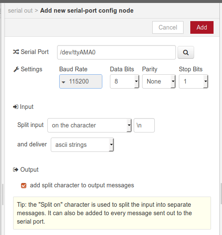Click the Output section arrow icon
This screenshot has width=222, height=235.
16,170
